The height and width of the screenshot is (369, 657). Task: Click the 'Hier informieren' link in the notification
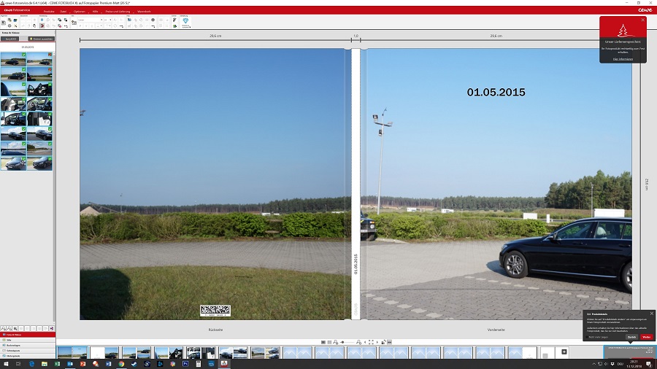pos(623,58)
